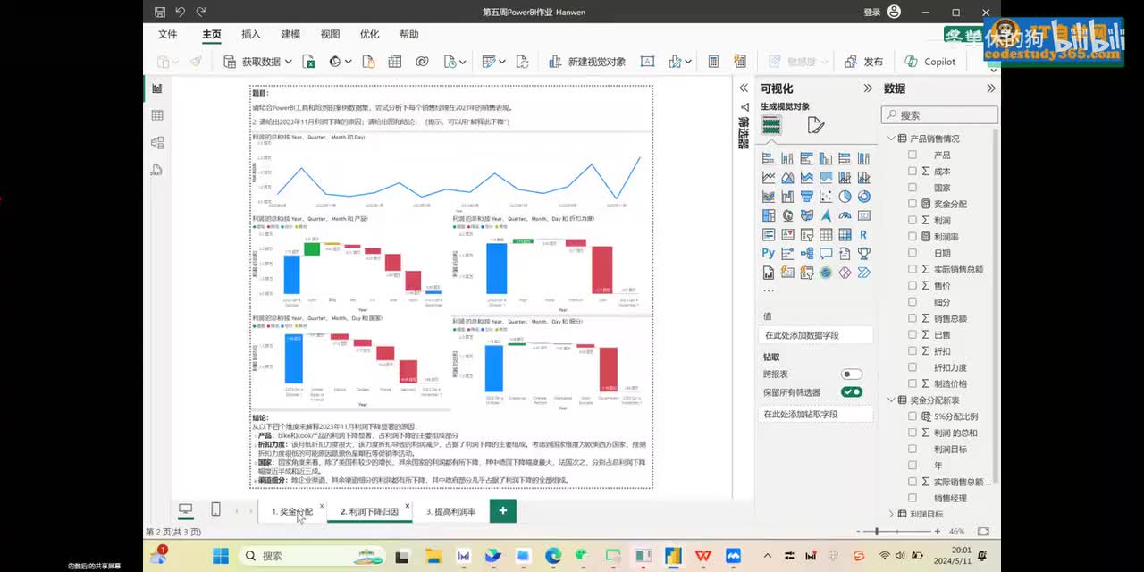Switch to the 插入 ribbon tab
This screenshot has height=572, width=1144.
(251, 34)
